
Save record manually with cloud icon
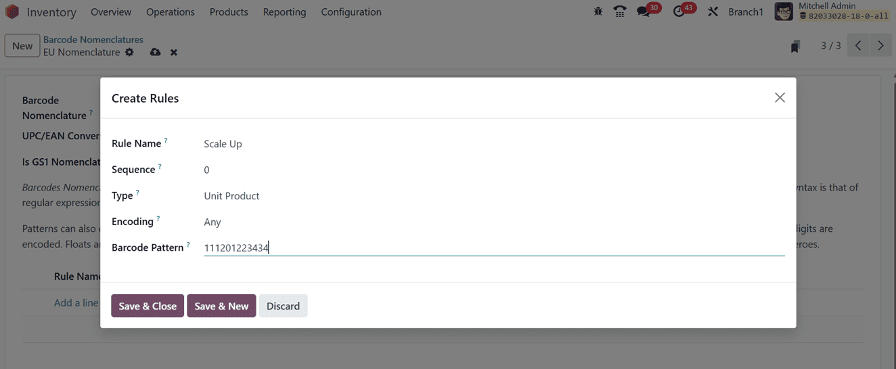coord(155,52)
